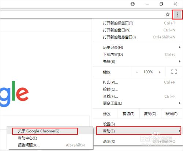Increase zoom with the plus button
The height and width of the screenshot is (151, 183).
pos(160,72)
